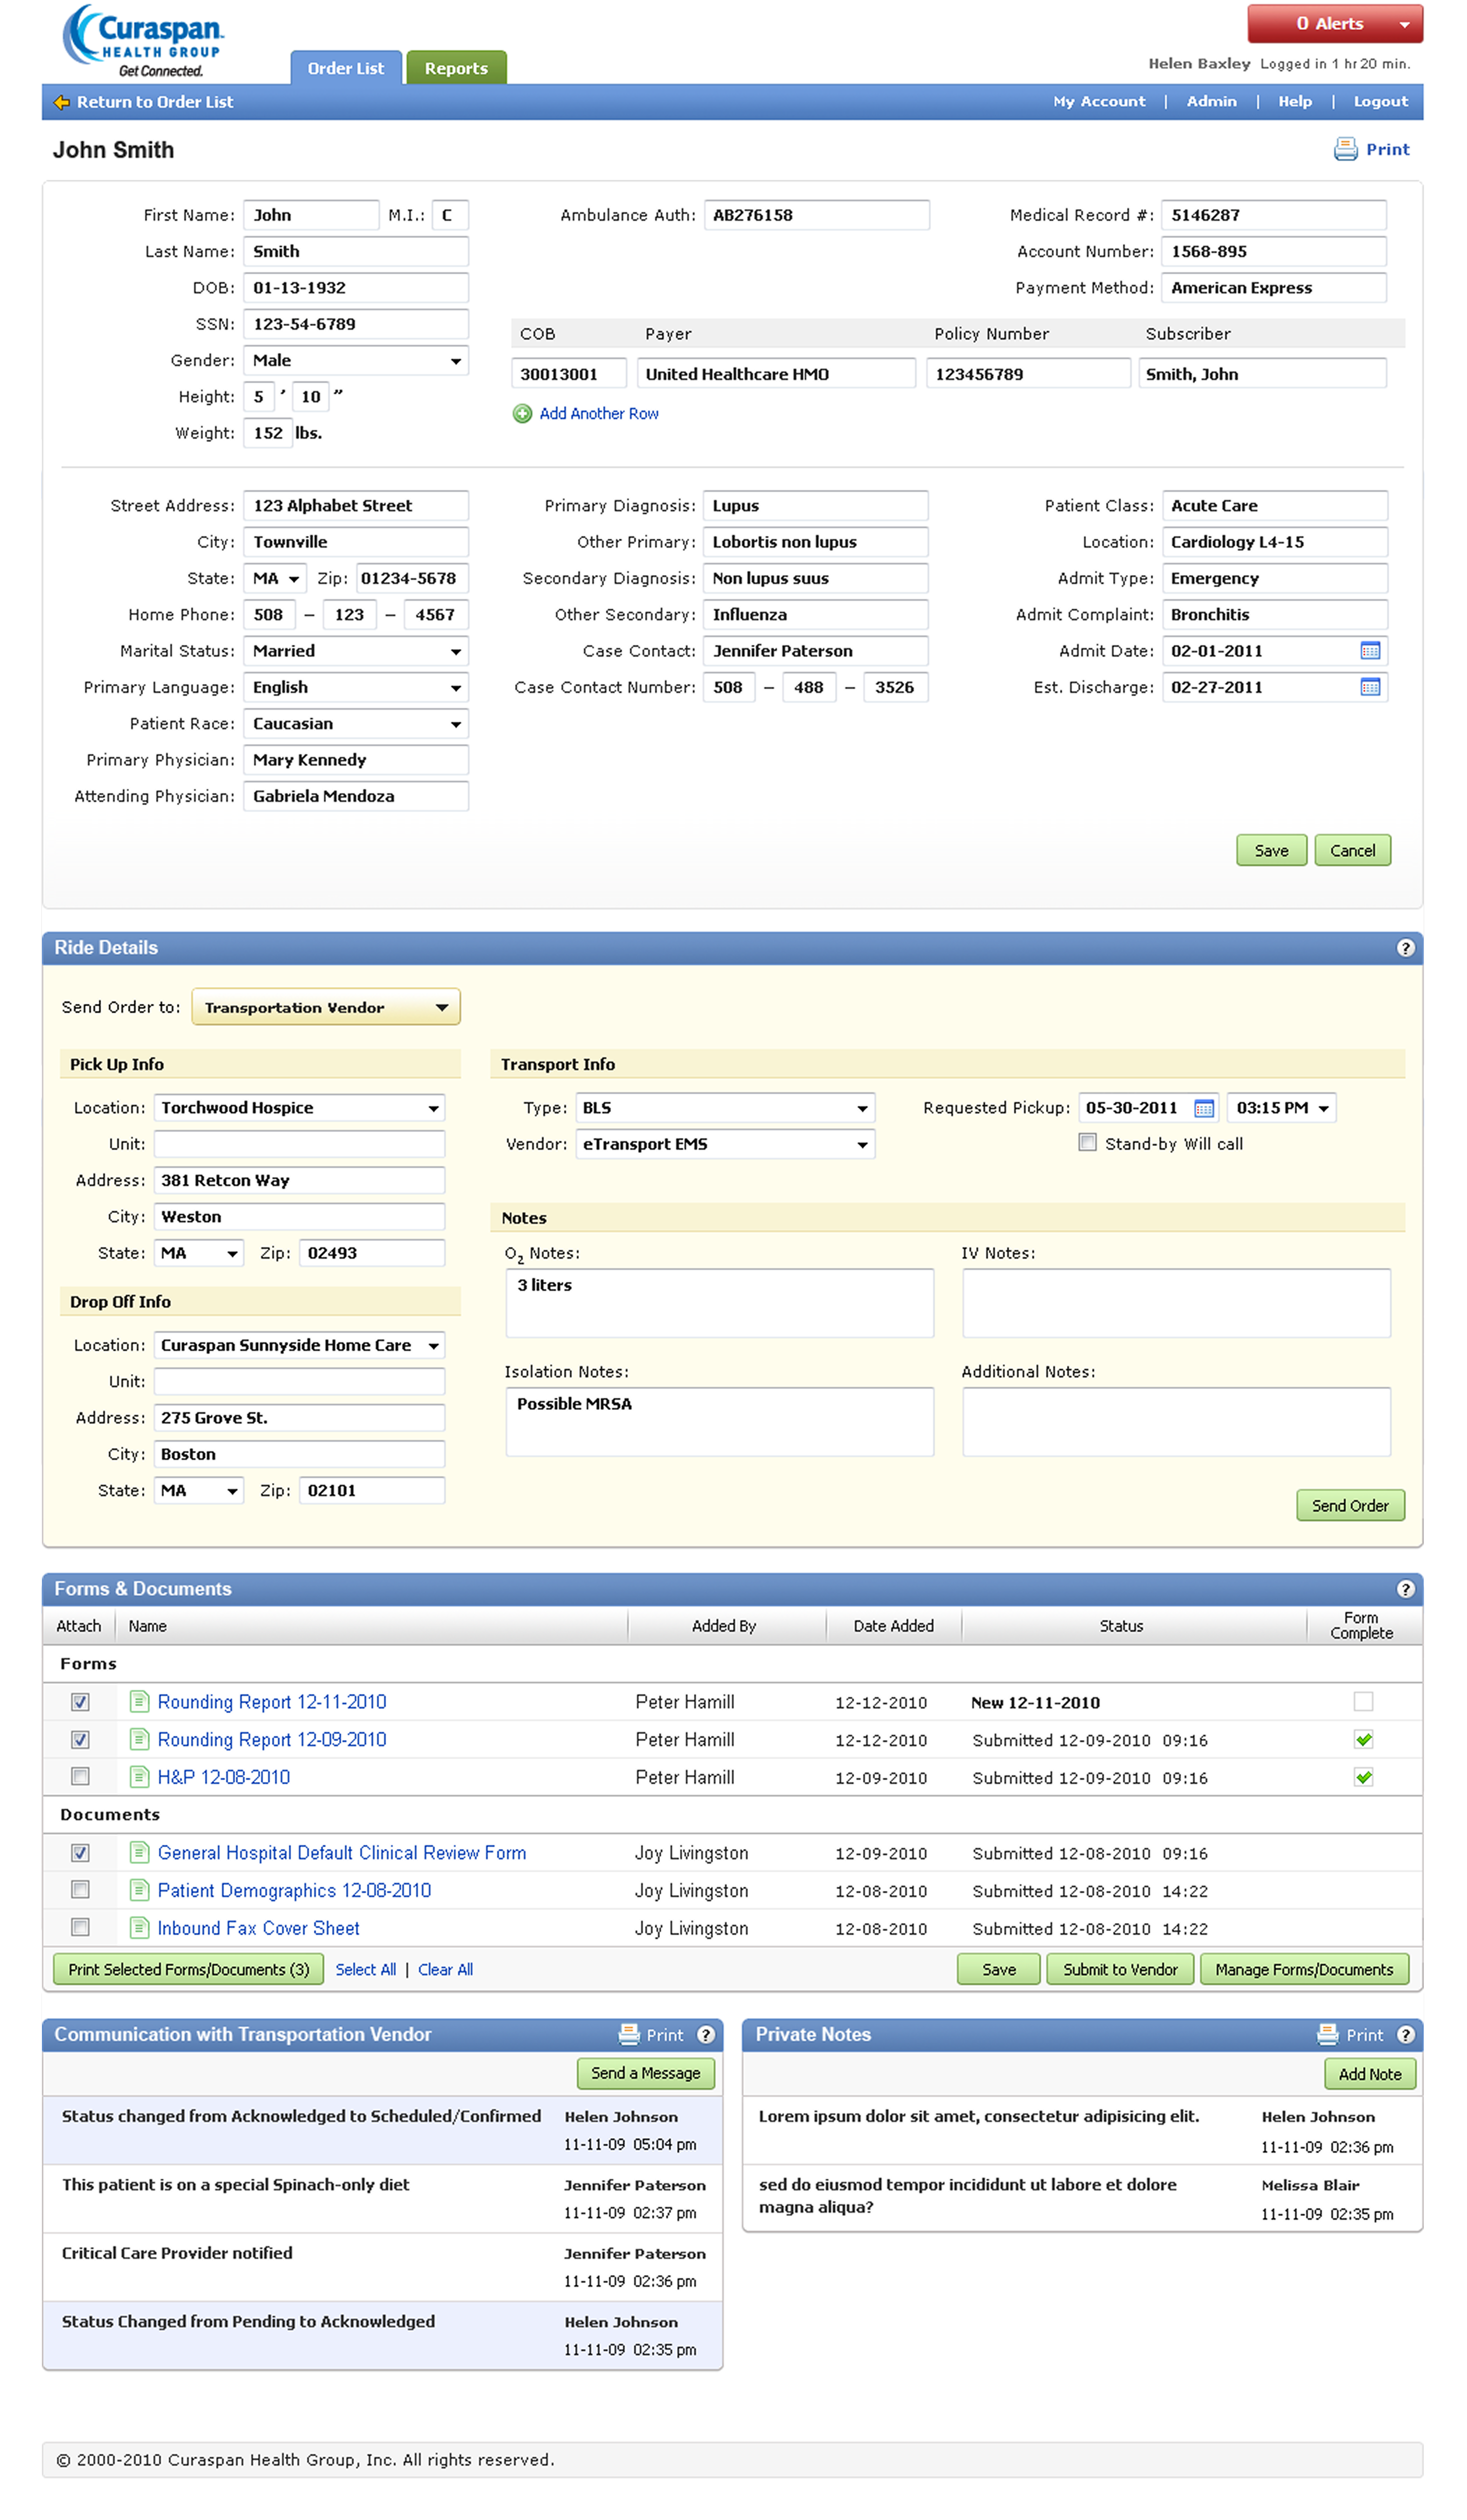Expand the Send Order to dropdown
The width and height of the screenshot is (1467, 2520).
(x=325, y=1008)
